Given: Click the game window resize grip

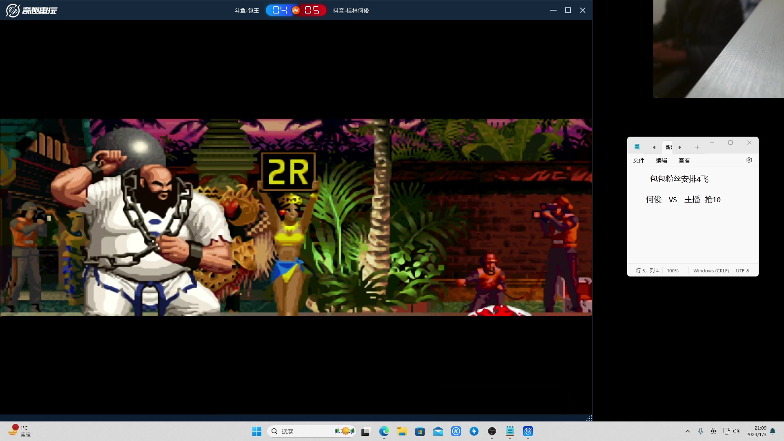Looking at the screenshot, I should tap(589, 418).
